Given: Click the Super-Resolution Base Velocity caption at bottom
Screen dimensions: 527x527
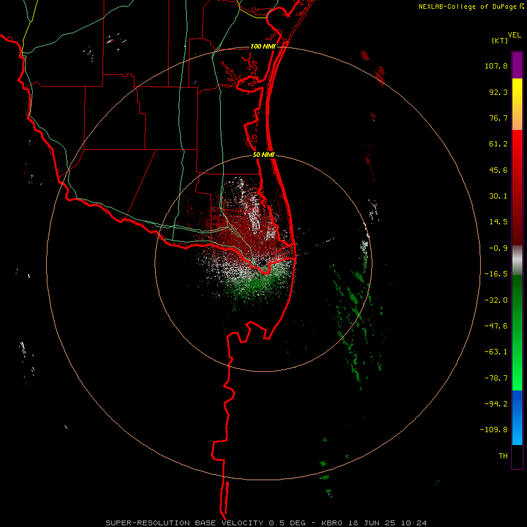Looking at the screenshot, I should pos(266,523).
